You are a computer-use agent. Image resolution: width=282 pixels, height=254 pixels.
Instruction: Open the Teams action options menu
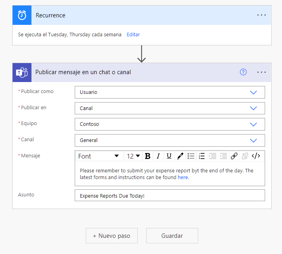(x=261, y=72)
